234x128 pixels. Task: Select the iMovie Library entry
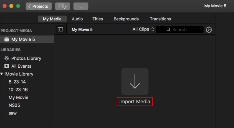(x=19, y=74)
